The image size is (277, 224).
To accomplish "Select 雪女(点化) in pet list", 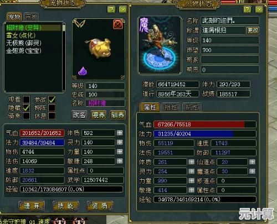I will pos(20,35).
